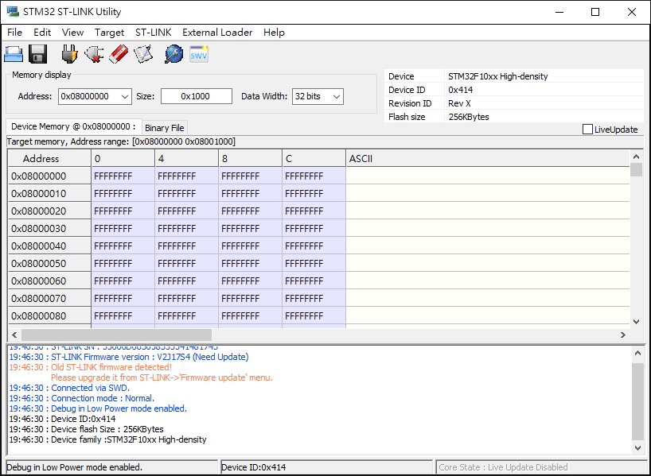
Task: Click FFFFFFFF cell in column 0, row 0x08000040
Action: (123, 246)
